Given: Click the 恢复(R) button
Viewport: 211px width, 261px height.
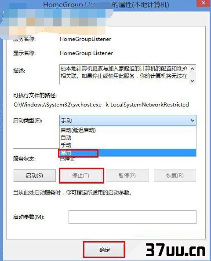Looking at the screenshot, I should [x=175, y=176].
